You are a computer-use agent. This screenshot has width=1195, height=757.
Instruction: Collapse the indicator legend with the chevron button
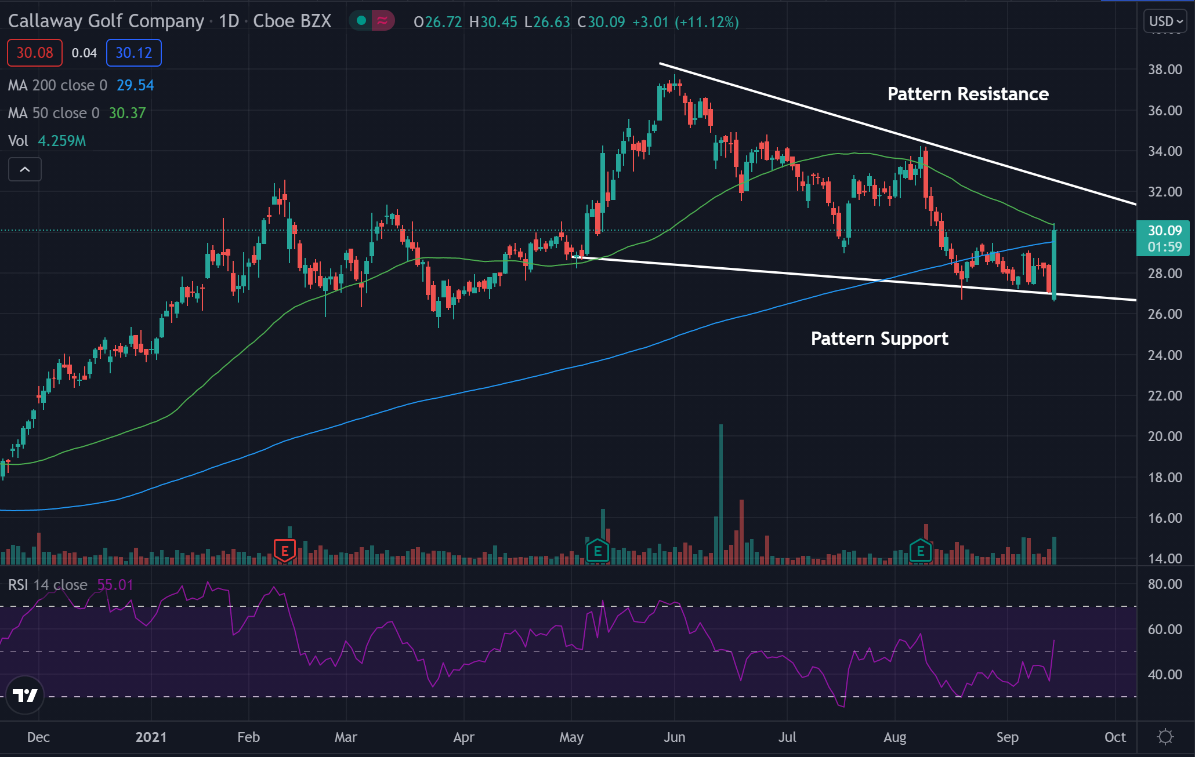click(x=25, y=169)
